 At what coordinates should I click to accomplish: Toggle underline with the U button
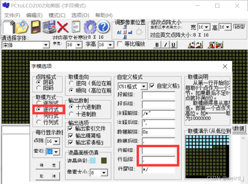[x=173, y=45]
